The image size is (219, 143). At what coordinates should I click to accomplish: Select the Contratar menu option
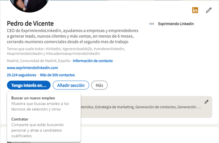(x=44, y=128)
